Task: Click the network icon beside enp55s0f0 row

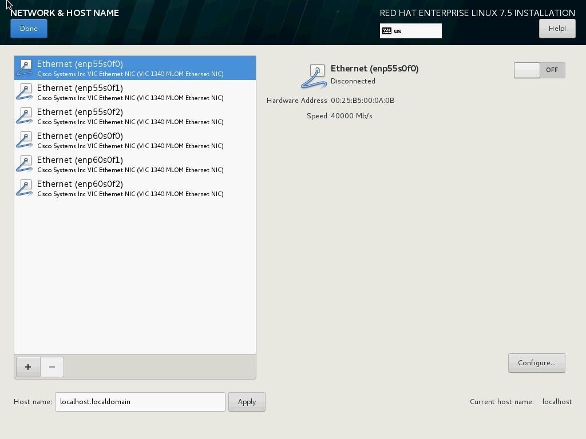Action: [x=24, y=68]
